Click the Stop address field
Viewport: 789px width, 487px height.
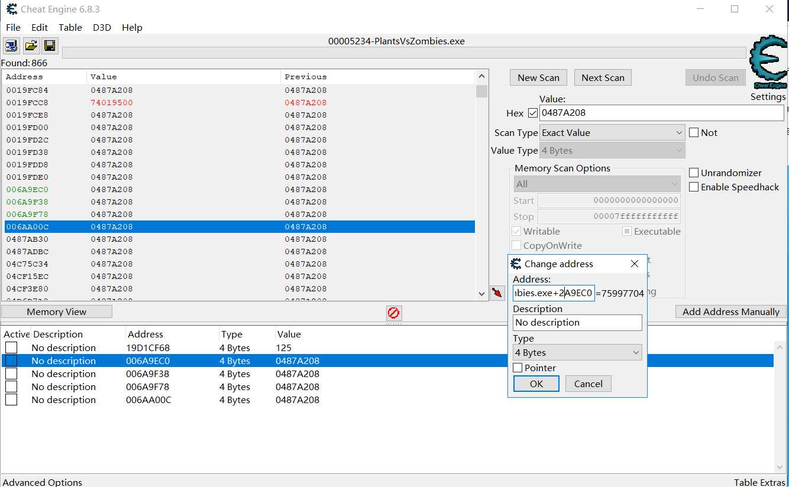(609, 216)
